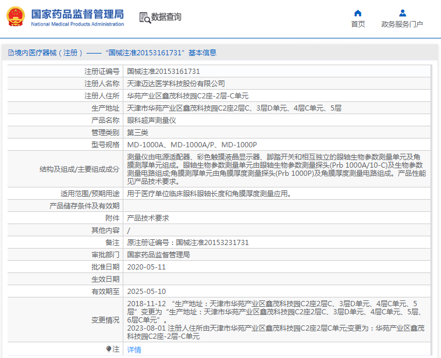Click the 附件 row label

[112, 218]
